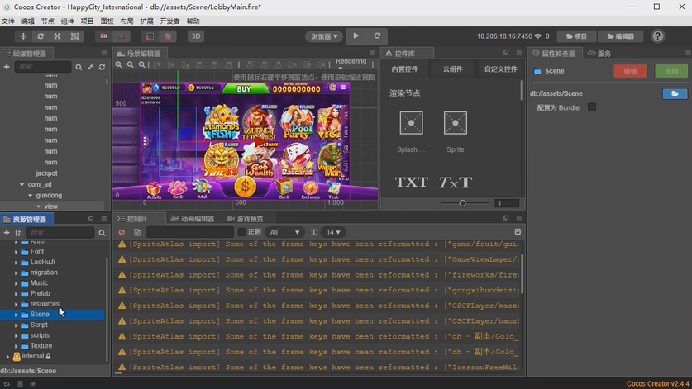The width and height of the screenshot is (692, 389).
Task: Expand the resources folder
Action: click(17, 304)
